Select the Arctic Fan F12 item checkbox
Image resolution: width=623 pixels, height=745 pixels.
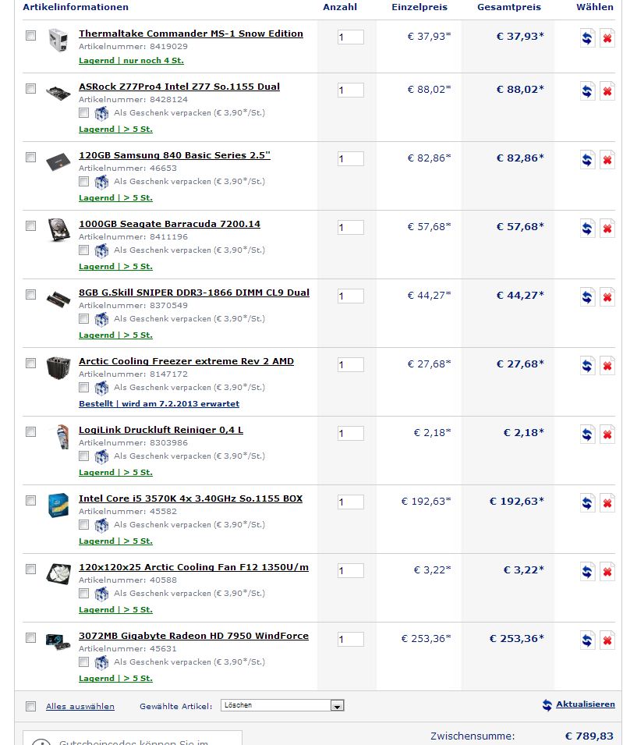tap(31, 569)
